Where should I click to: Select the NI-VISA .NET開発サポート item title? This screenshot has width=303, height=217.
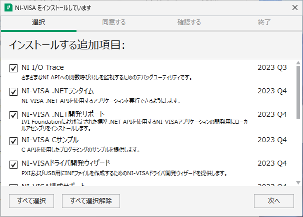[63, 114]
